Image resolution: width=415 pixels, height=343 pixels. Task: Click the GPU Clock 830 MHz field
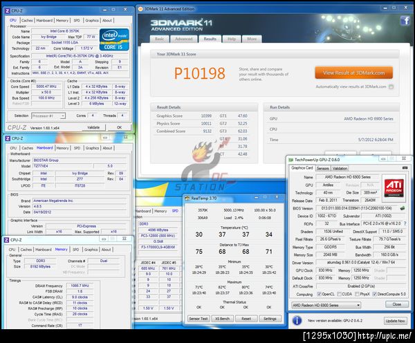tap(326, 270)
